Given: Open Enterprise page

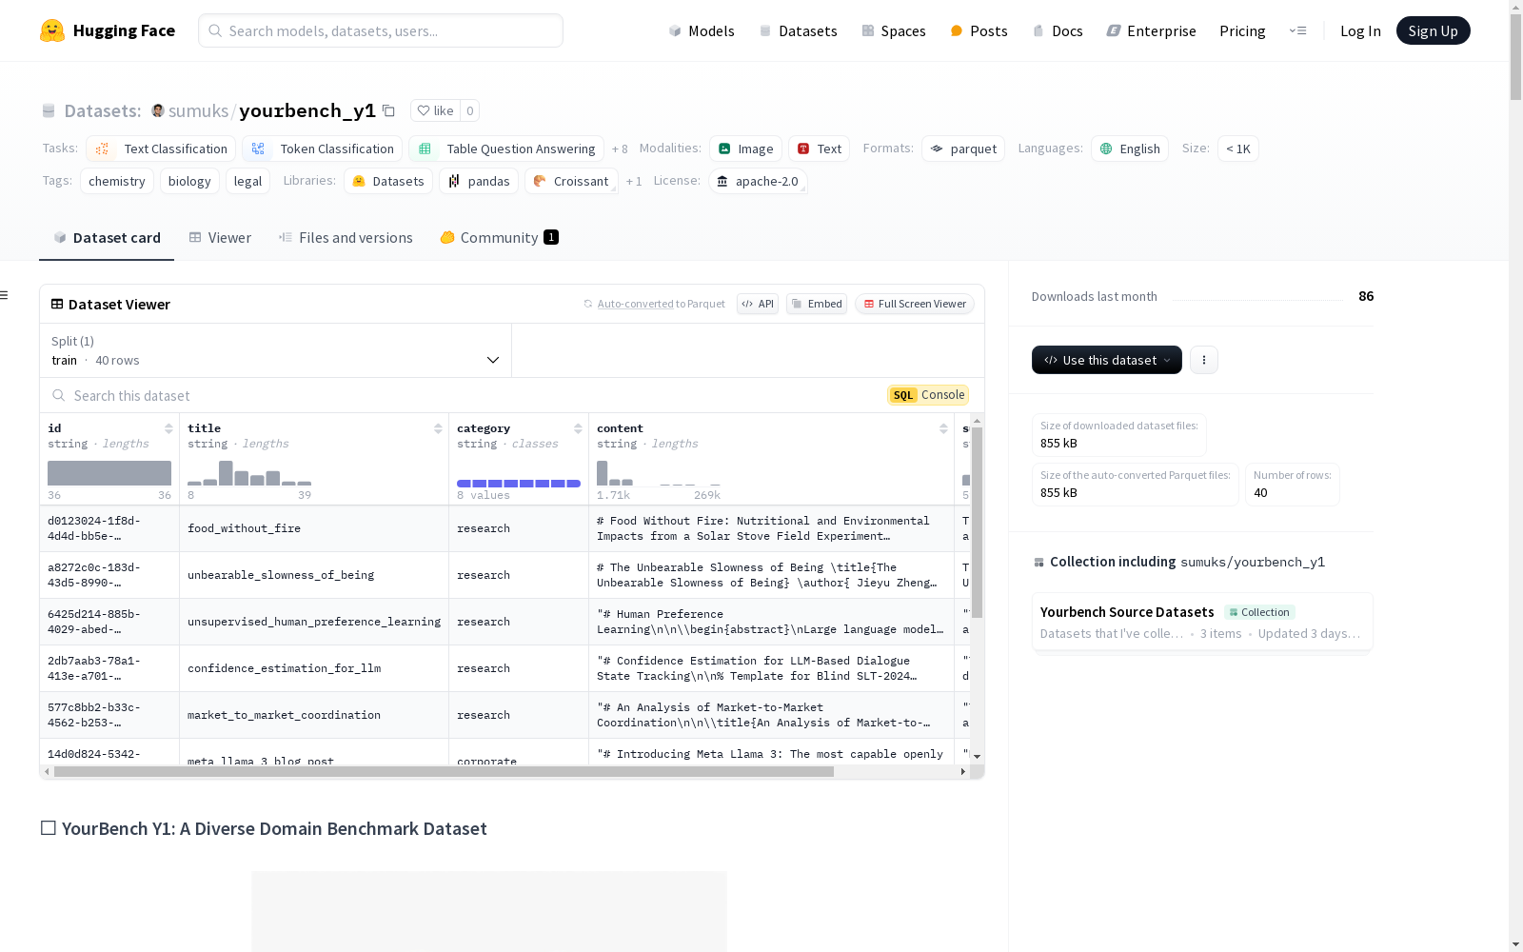Looking at the screenshot, I should click(1151, 30).
